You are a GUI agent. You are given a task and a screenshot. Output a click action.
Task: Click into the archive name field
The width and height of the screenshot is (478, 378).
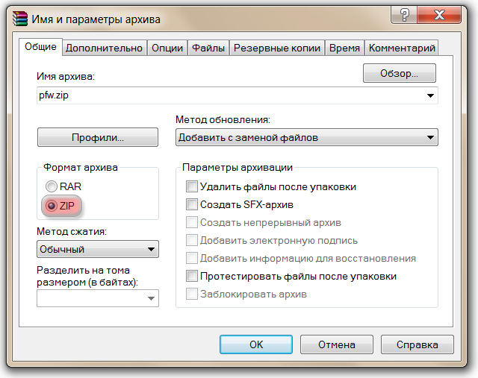[224, 95]
